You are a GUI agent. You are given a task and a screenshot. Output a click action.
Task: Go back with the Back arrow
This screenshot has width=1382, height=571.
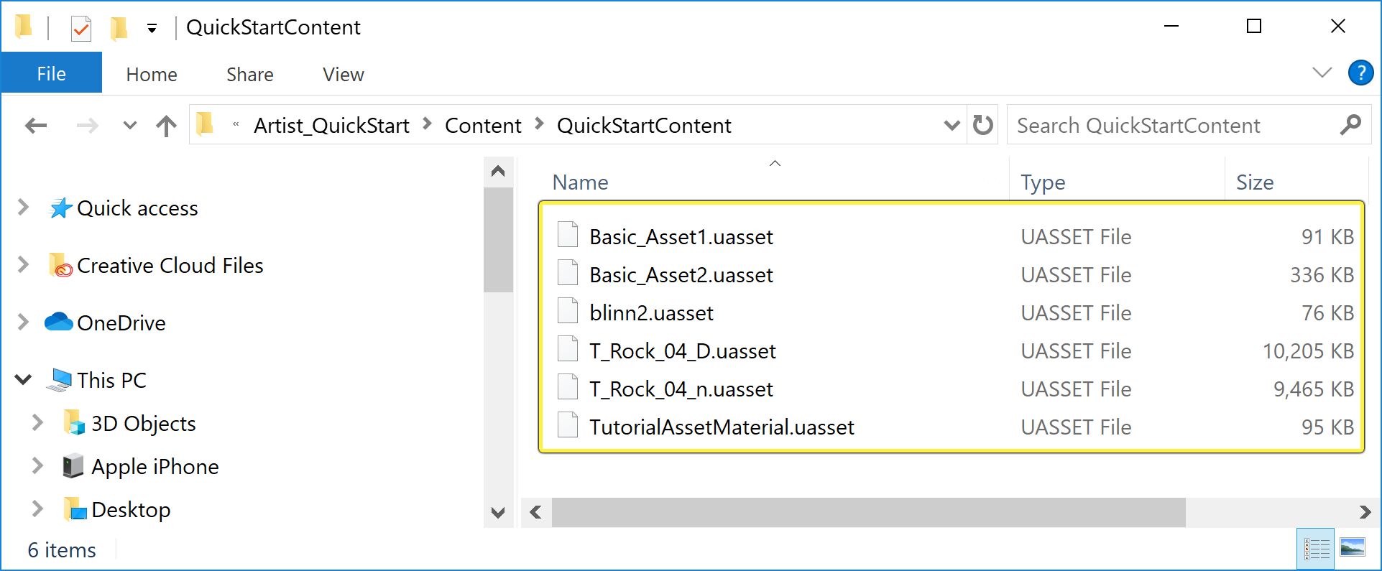(36, 126)
